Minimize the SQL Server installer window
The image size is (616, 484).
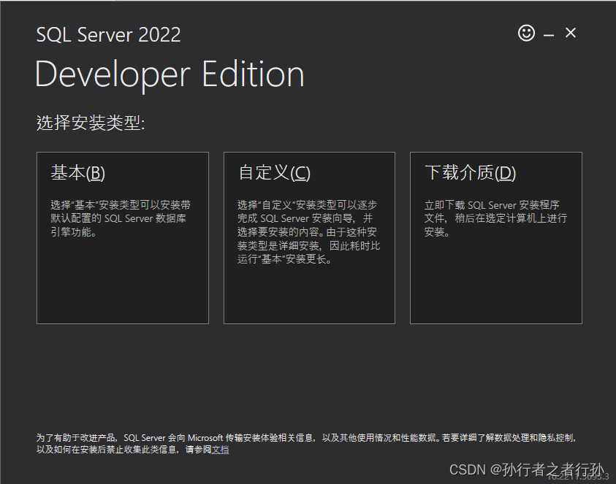pos(548,33)
